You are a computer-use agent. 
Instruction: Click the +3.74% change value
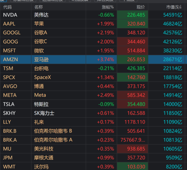click(x=105, y=59)
